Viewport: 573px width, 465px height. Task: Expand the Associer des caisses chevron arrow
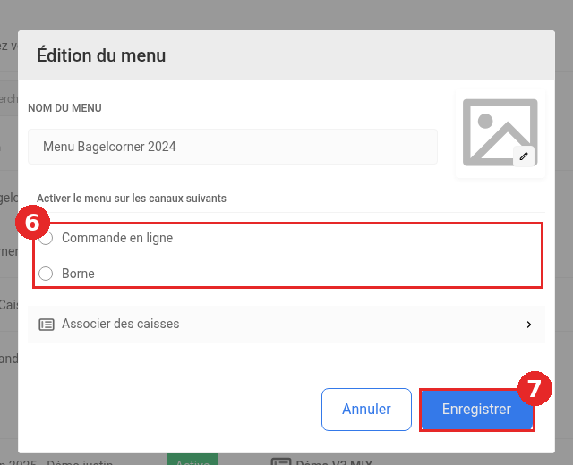click(529, 325)
